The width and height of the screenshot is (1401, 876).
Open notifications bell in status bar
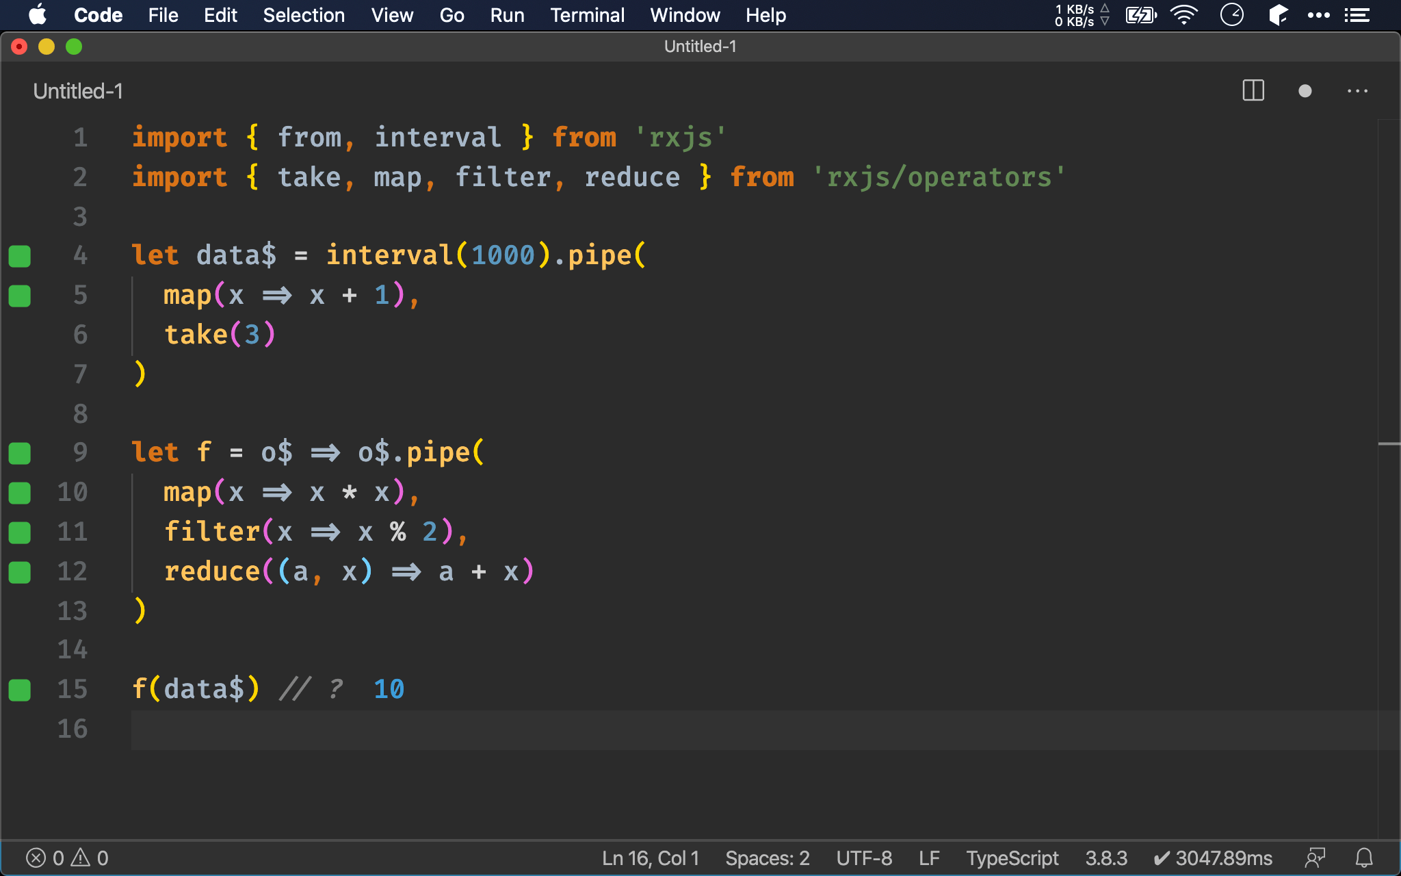[1364, 858]
